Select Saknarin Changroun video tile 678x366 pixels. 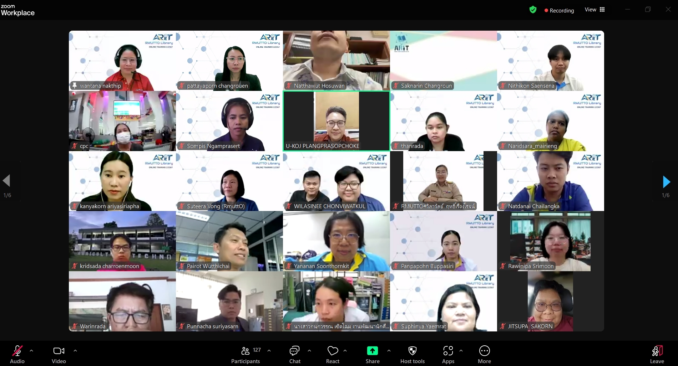tap(444, 61)
